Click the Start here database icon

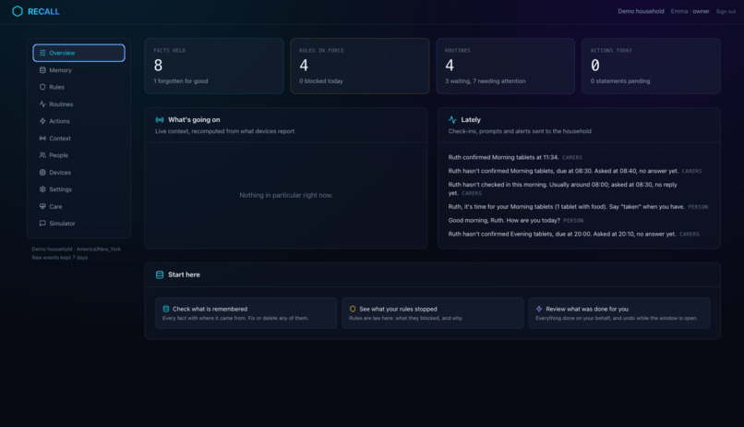[160, 274]
